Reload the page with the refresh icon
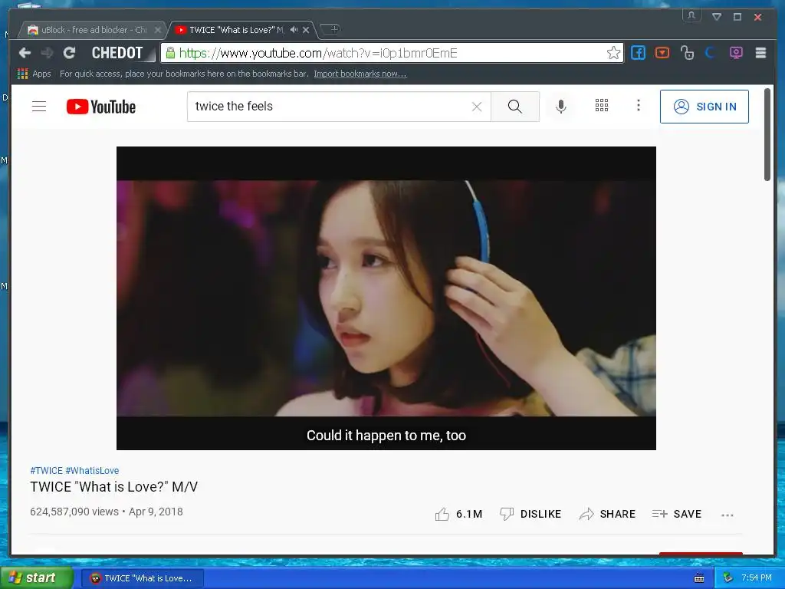The width and height of the screenshot is (785, 589). (69, 53)
